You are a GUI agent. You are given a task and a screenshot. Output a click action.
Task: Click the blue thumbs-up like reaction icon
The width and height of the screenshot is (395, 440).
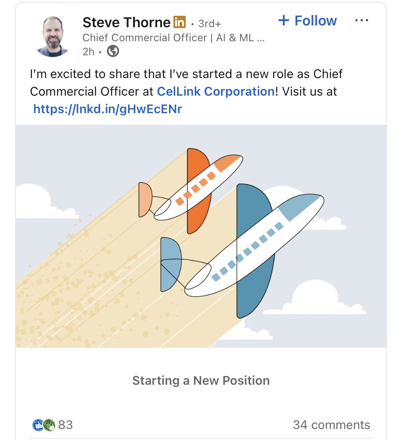(x=38, y=425)
